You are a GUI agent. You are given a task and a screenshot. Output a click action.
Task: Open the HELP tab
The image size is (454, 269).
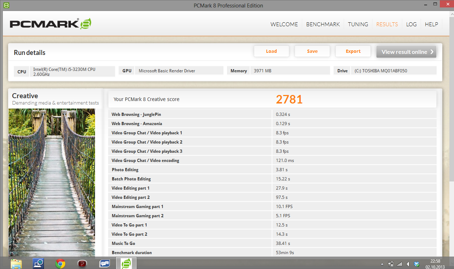coord(431,24)
